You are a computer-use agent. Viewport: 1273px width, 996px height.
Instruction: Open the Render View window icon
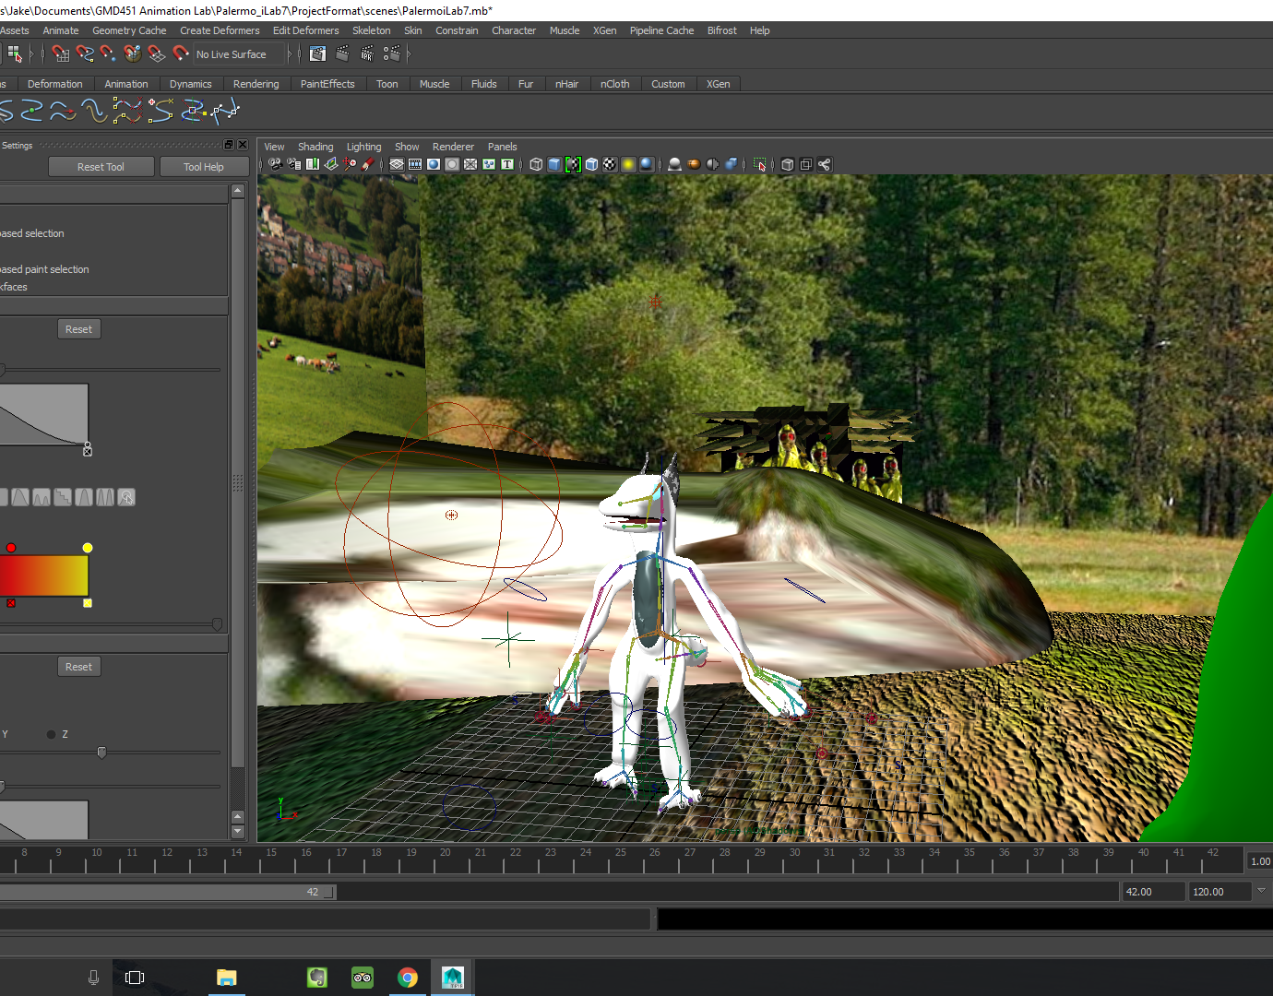pos(318,53)
